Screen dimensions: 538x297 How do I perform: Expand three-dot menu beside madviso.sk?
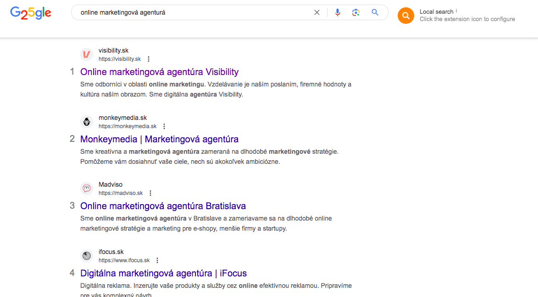150,193
